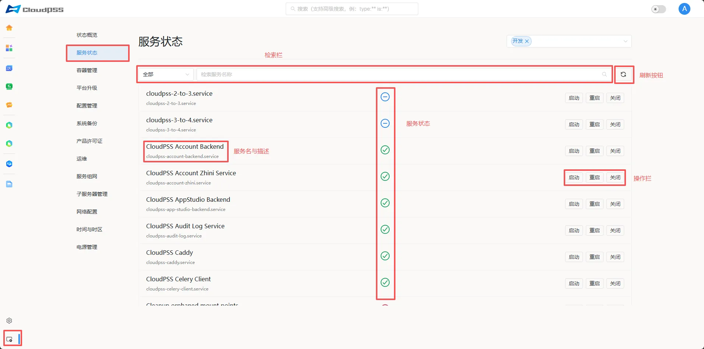Screen dimensions: 704x349
Task: Stop cloudpss-3-to-4.service with 关闭
Action: (615, 124)
